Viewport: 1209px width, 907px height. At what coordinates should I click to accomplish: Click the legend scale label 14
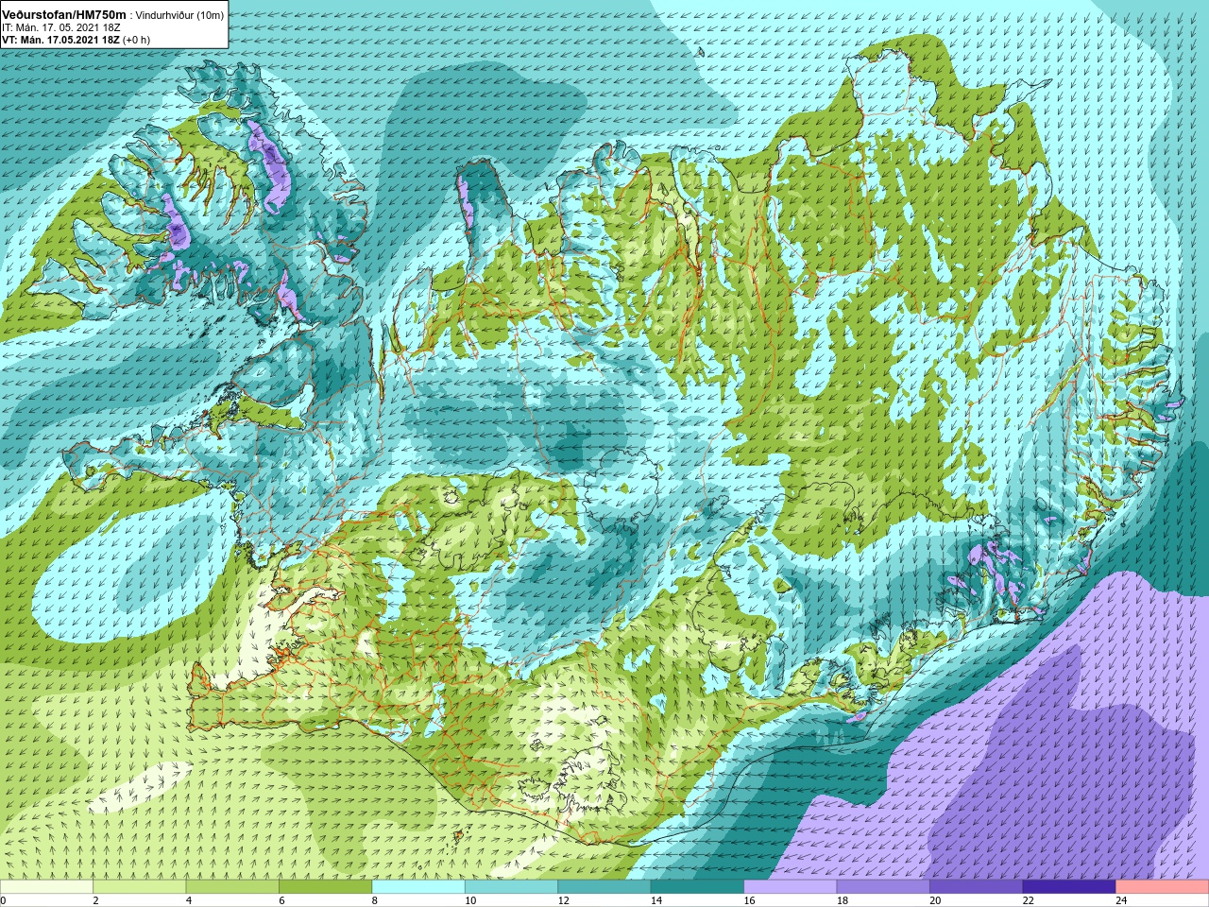click(x=656, y=900)
